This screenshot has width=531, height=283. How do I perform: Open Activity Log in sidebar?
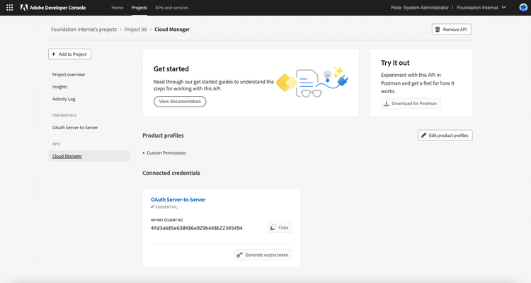click(x=64, y=99)
